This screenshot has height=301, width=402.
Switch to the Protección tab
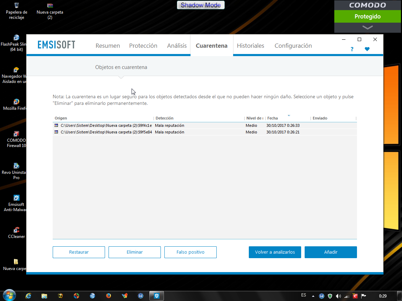(143, 46)
